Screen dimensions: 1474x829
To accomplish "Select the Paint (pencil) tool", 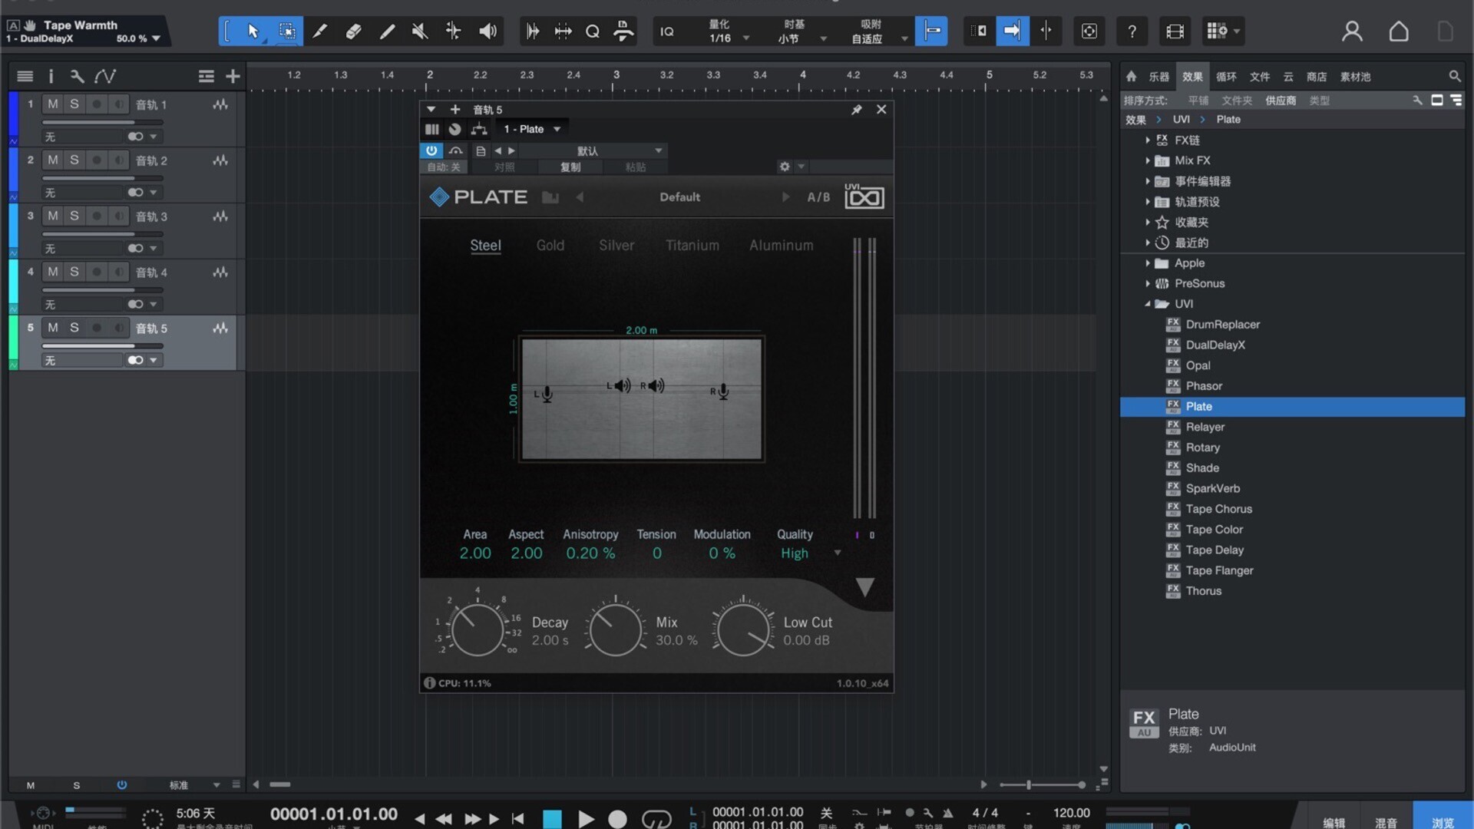I will point(387,31).
